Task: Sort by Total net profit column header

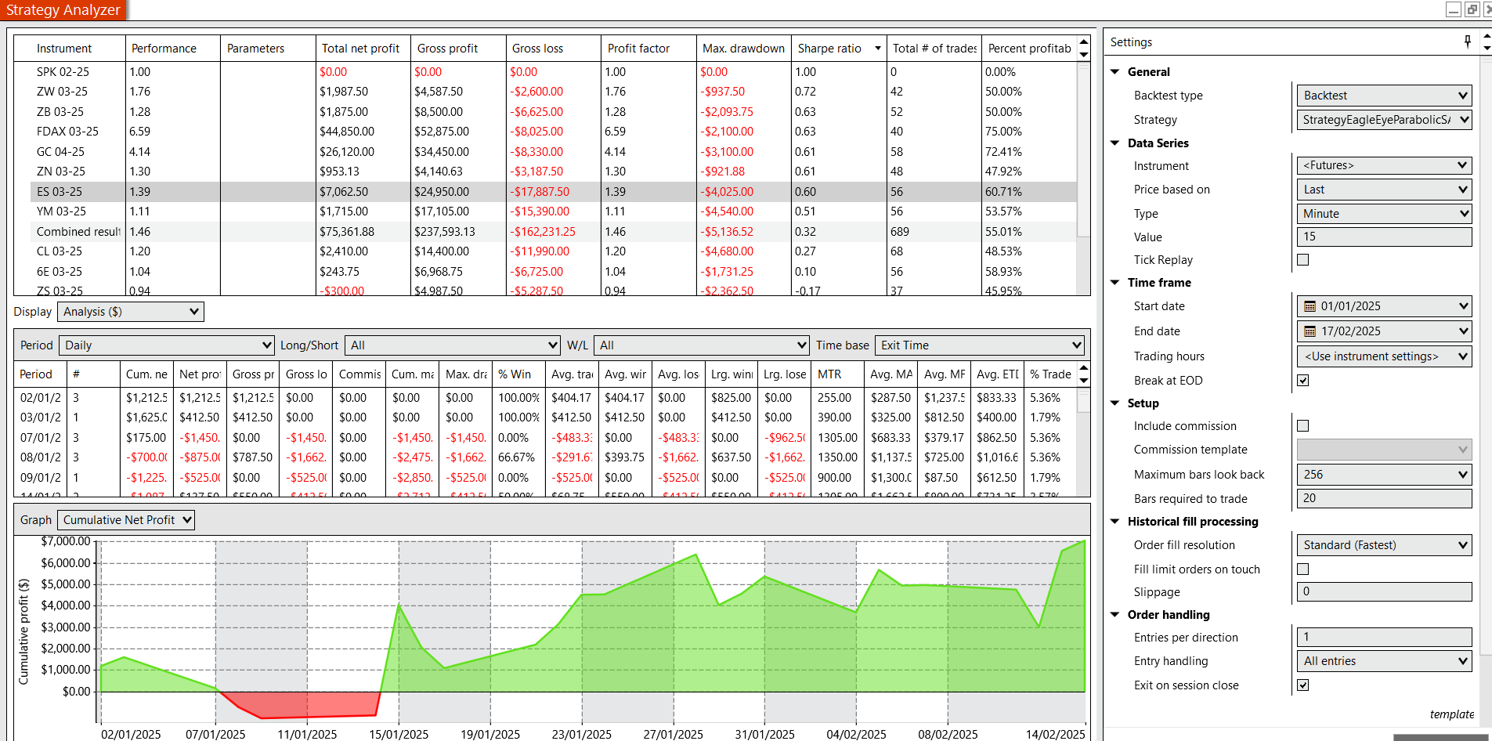Action: (360, 49)
